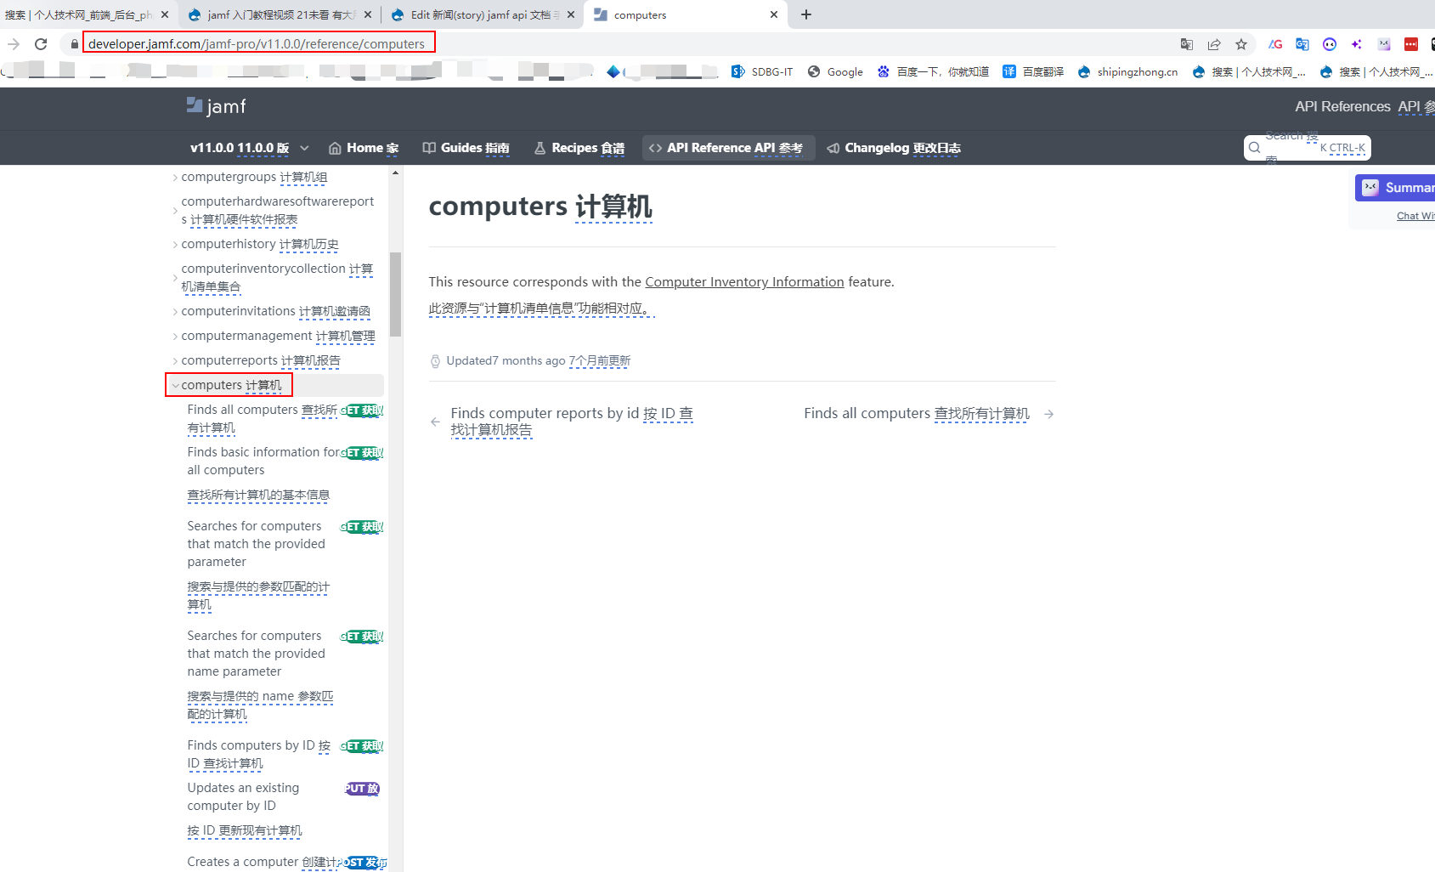Click the red extension icon in browser toolbar
This screenshot has width=1435, height=872.
click(1411, 44)
